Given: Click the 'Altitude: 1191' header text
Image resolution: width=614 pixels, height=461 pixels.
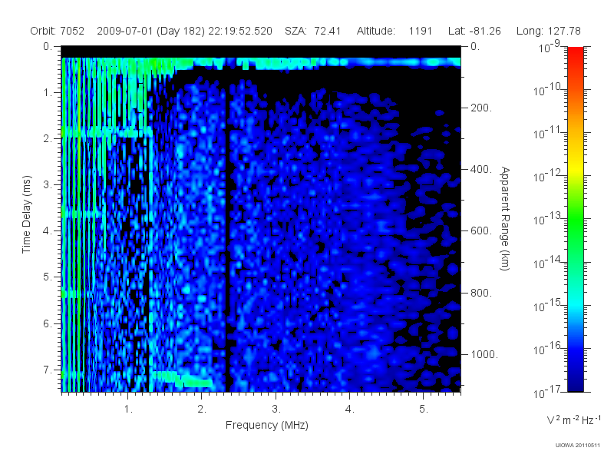Looking at the screenshot, I should click(394, 31).
